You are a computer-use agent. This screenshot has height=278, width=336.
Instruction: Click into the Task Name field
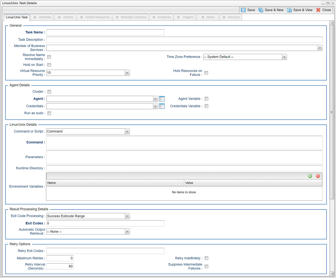point(105,32)
